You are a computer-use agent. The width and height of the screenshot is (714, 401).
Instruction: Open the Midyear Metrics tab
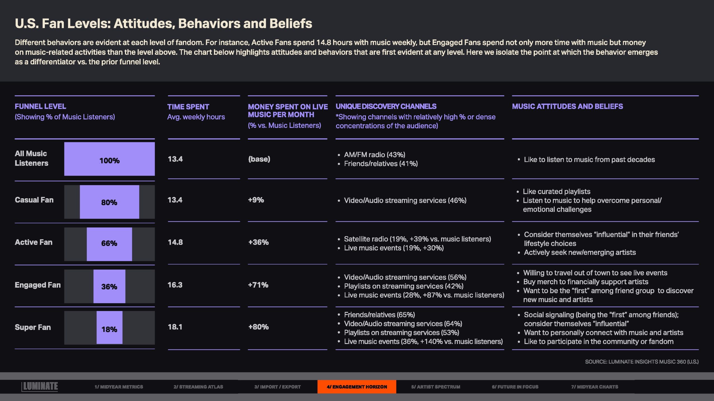point(119,387)
